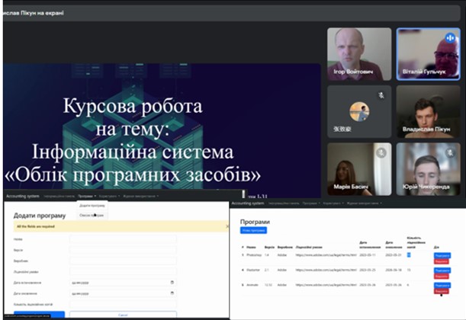Click the shared 'Курсова робота' slide
This screenshot has width=466, height=320.
tap(162, 126)
